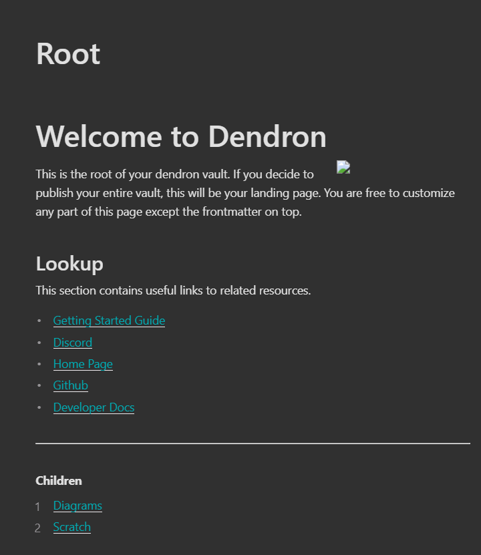Open the Getting Started Guide link
Image resolution: width=481 pixels, height=555 pixels.
click(x=109, y=321)
